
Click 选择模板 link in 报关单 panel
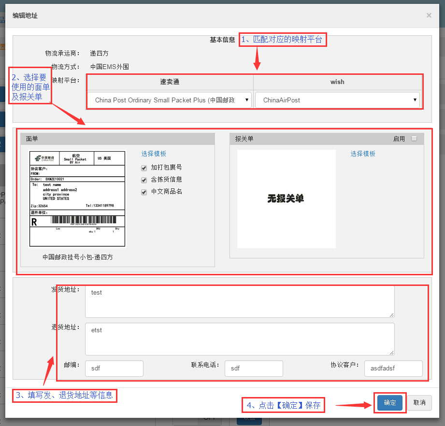click(363, 154)
